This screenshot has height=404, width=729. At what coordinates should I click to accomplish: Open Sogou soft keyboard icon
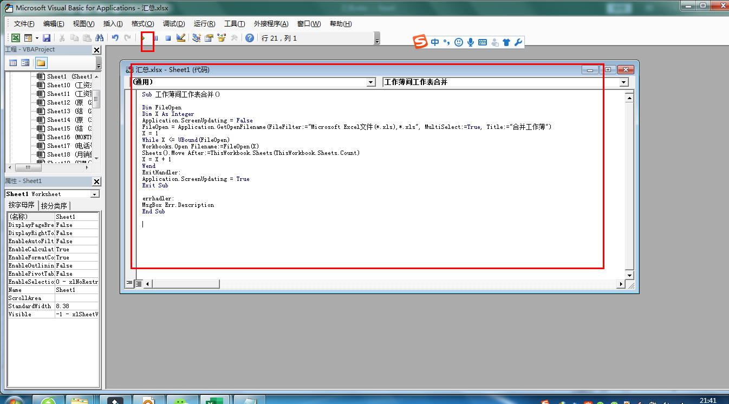click(x=483, y=42)
